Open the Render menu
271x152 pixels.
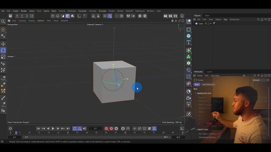coord(120,11)
